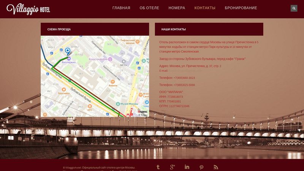Open the БРОНИРОВАНИЕ menu item
The image size is (304, 171).
click(241, 8)
